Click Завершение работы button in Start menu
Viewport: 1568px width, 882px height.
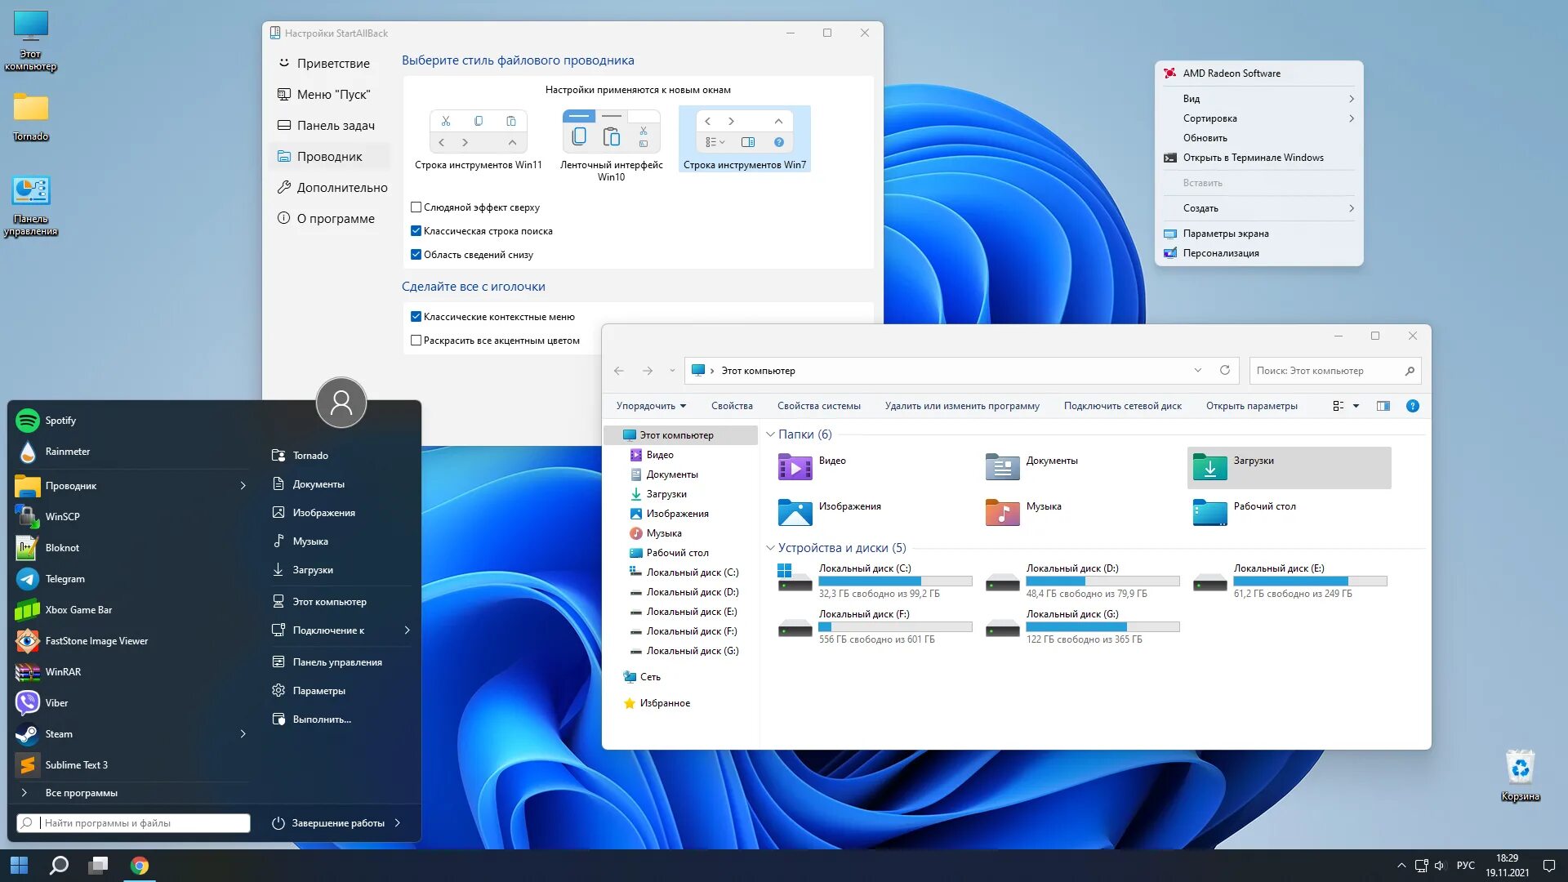(x=338, y=822)
